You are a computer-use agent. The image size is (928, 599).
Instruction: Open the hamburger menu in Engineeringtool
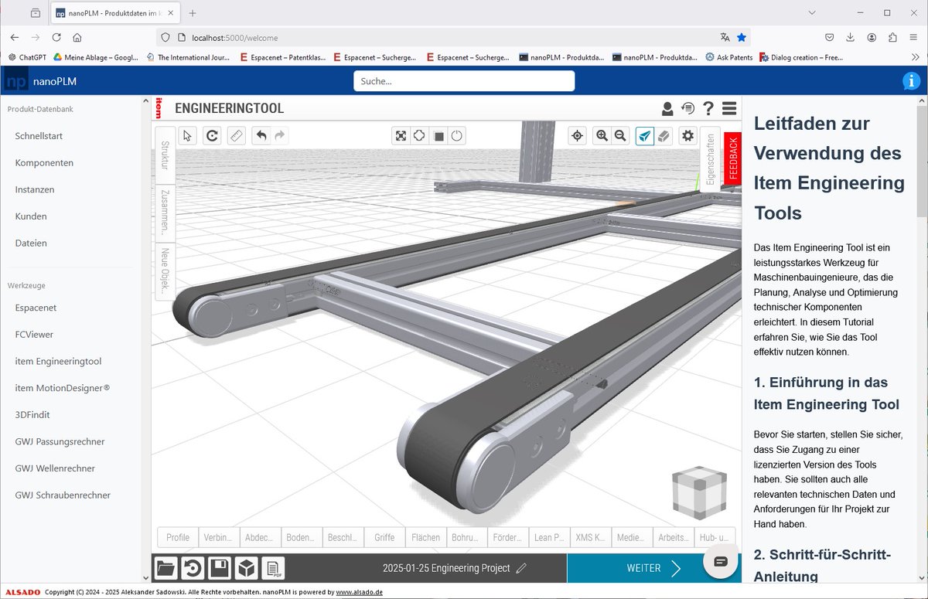[729, 109]
